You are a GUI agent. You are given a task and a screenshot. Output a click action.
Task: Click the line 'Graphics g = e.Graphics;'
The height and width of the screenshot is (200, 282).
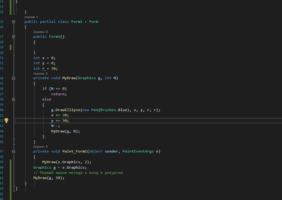[x=60, y=167]
